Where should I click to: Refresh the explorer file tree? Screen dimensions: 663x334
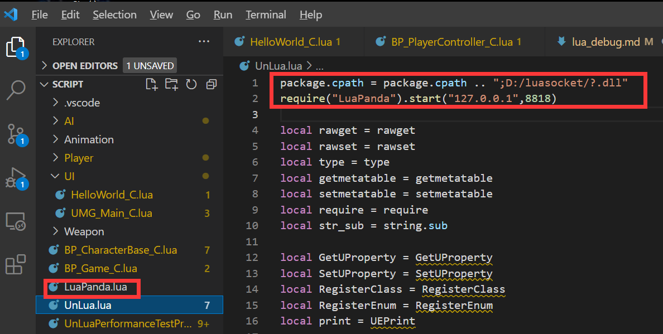[191, 84]
